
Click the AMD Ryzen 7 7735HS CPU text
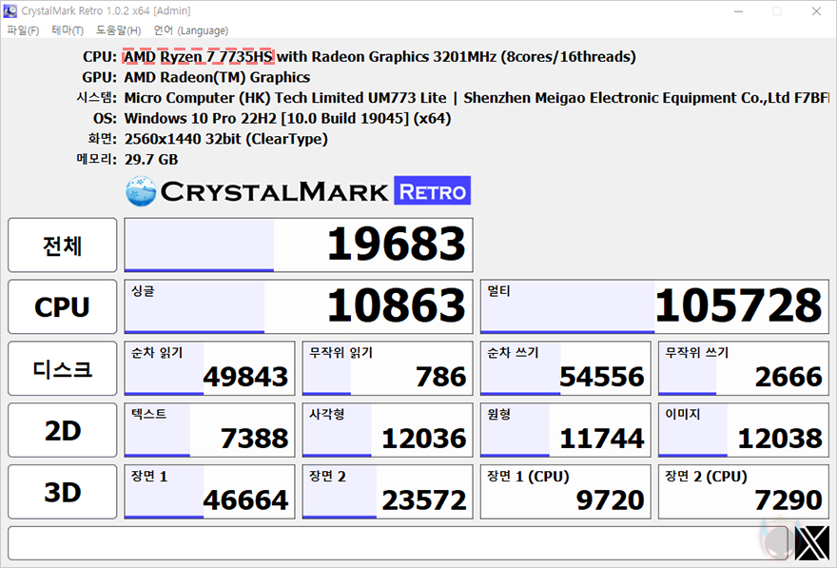coord(199,56)
